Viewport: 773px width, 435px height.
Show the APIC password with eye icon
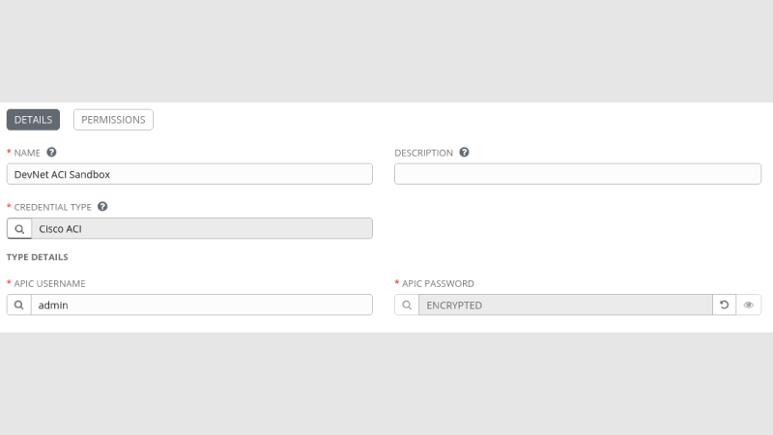tap(749, 304)
